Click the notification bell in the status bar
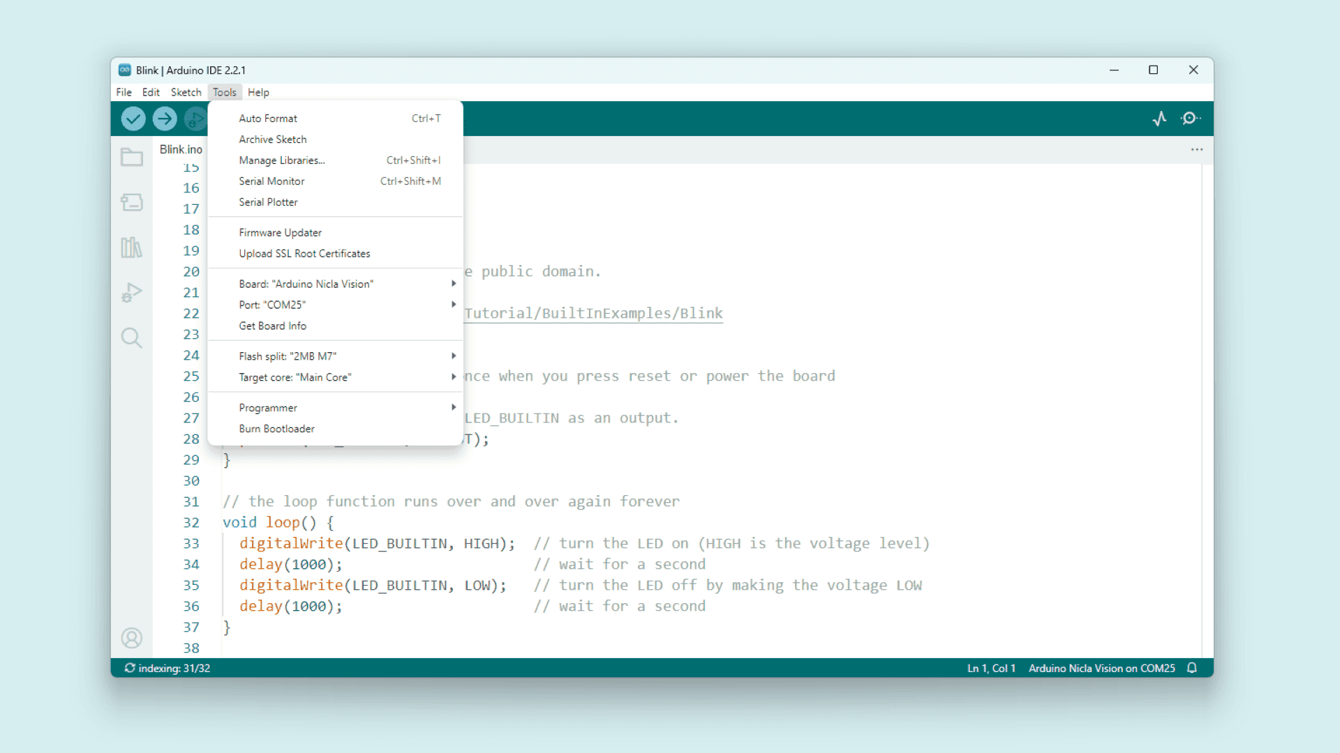Screen dimensions: 1340x753 1192,668
